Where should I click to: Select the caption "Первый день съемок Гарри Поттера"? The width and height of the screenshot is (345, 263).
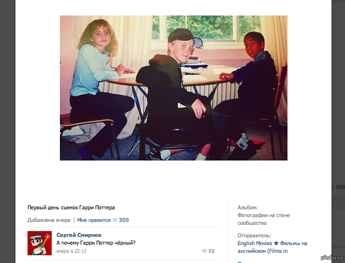click(71, 207)
